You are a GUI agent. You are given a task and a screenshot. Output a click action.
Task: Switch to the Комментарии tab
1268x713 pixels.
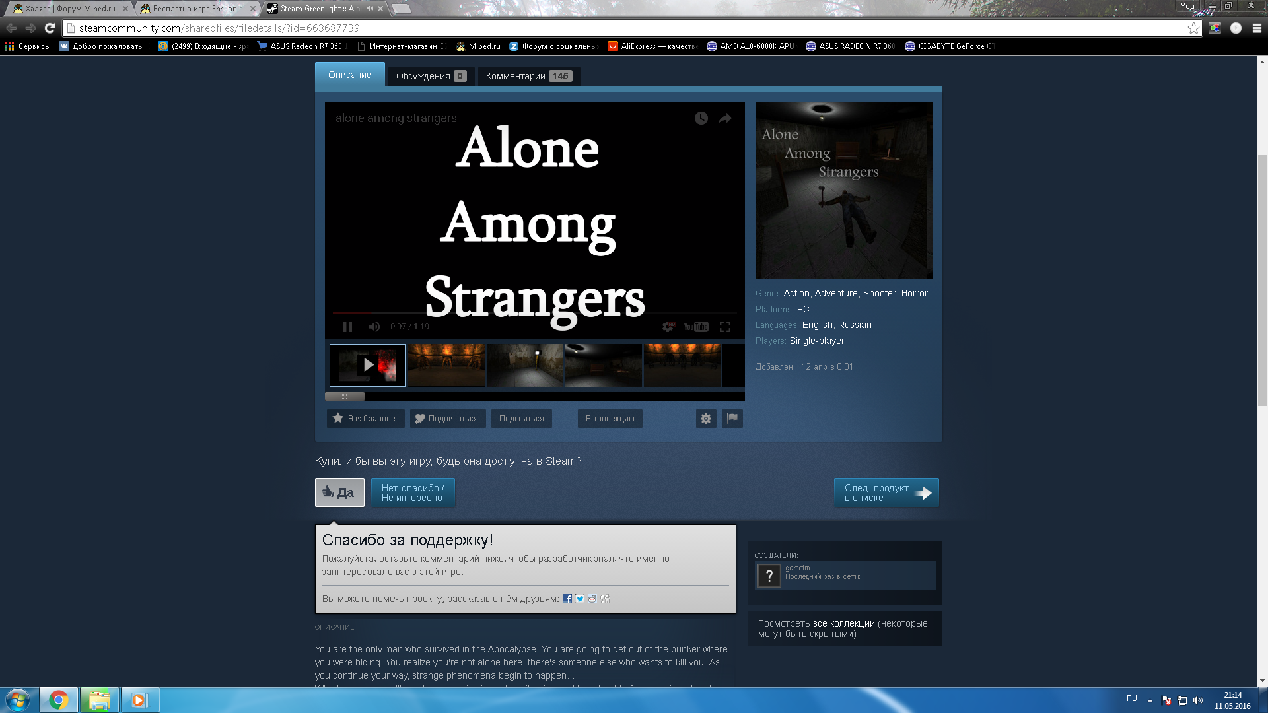pos(529,76)
